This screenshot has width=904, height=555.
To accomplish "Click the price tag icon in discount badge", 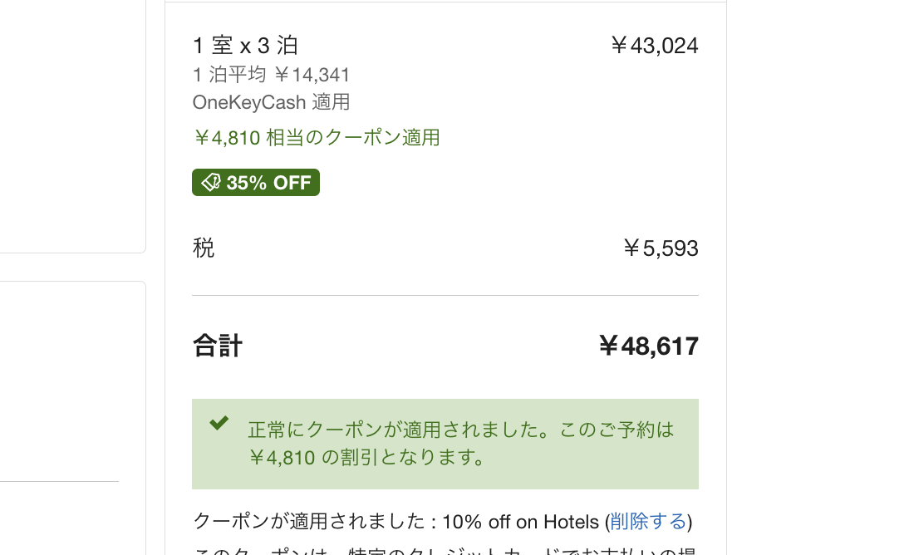I will pos(211,183).
